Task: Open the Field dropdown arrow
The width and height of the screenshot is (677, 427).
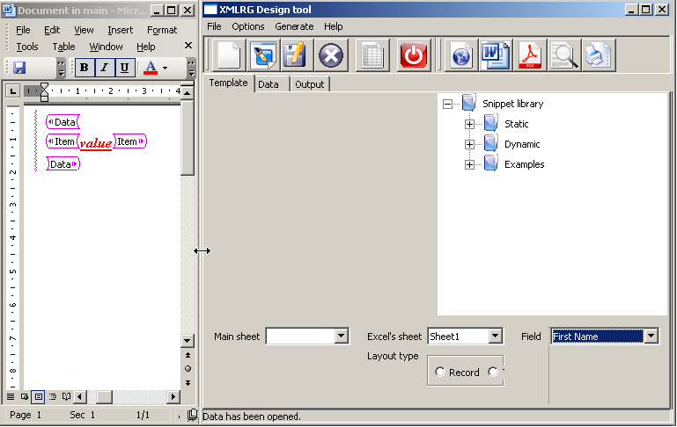Action: (651, 337)
